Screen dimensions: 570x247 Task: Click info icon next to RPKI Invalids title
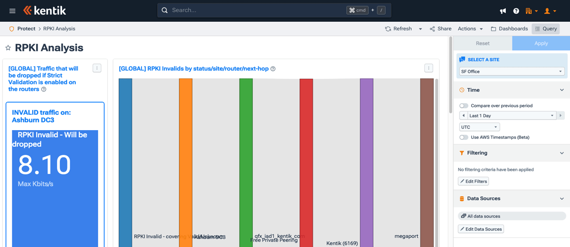273,69
